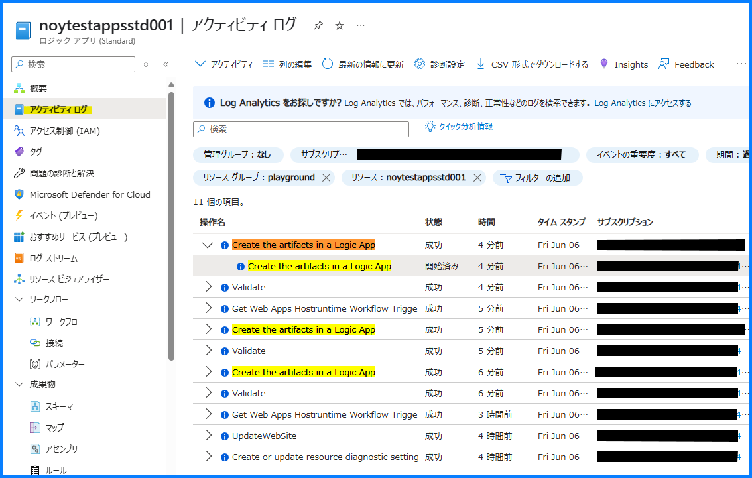Expand the Get Web Apps row from 5 分前
Image resolution: width=752 pixels, height=478 pixels.
(208, 308)
